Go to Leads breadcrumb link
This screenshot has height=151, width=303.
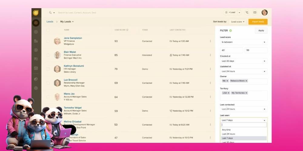pos(50,22)
